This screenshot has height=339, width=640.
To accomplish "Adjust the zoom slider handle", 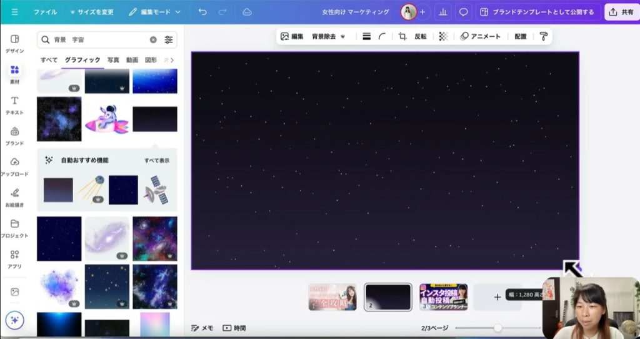I will (x=498, y=328).
